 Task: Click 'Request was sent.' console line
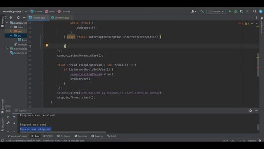point(34,125)
